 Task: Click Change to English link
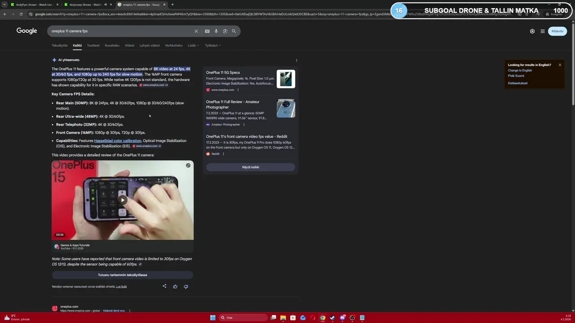pyautogui.click(x=520, y=70)
